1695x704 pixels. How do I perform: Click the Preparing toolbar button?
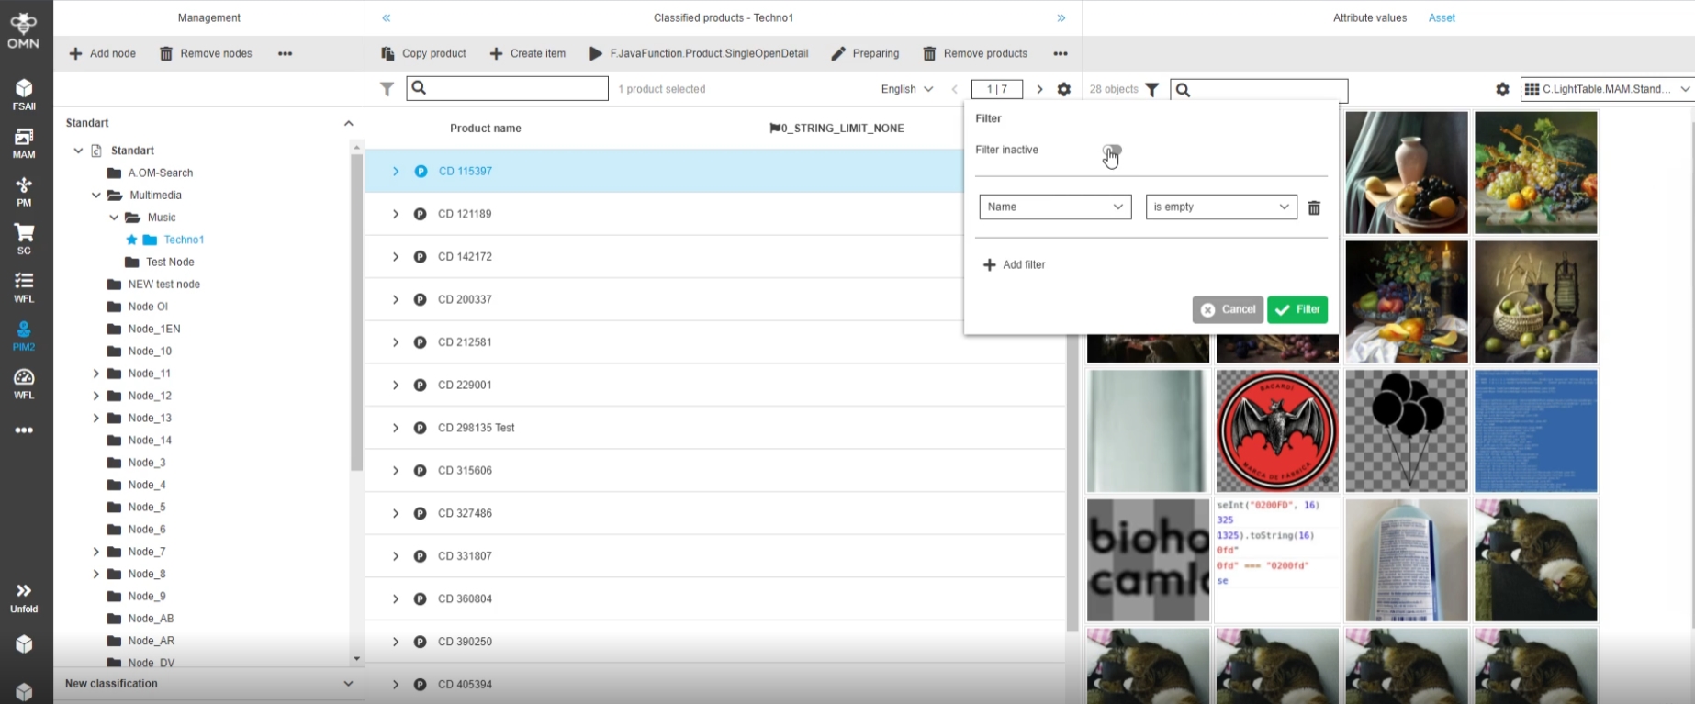point(865,53)
